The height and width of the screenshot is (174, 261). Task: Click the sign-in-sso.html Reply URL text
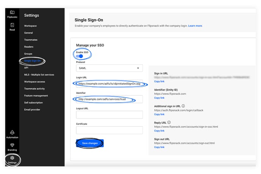(186, 127)
